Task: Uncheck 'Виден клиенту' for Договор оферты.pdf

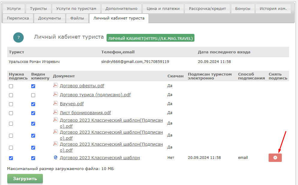Action: (x=33, y=86)
